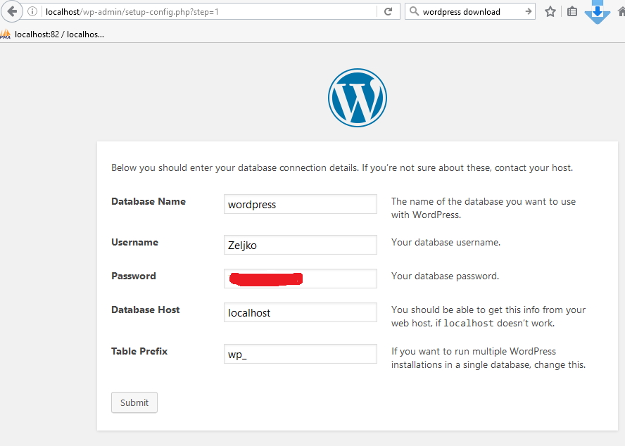The width and height of the screenshot is (625, 446).
Task: Edit the Table Prefix field
Action: click(x=300, y=354)
